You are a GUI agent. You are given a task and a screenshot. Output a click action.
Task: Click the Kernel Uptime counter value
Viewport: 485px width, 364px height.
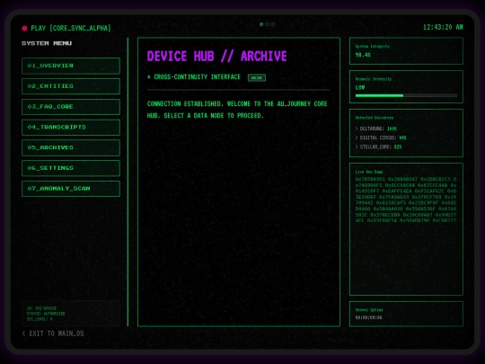coord(368,317)
